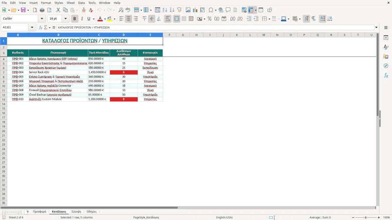Toggle Wrap Text button
The width and height of the screenshot is (392, 220).
[168, 19]
